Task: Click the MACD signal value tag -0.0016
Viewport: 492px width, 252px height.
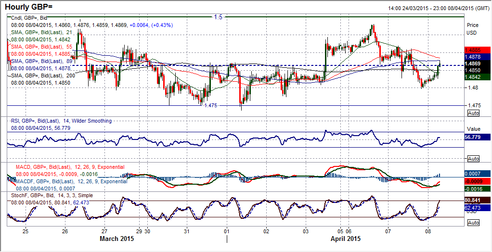Action: point(477,188)
